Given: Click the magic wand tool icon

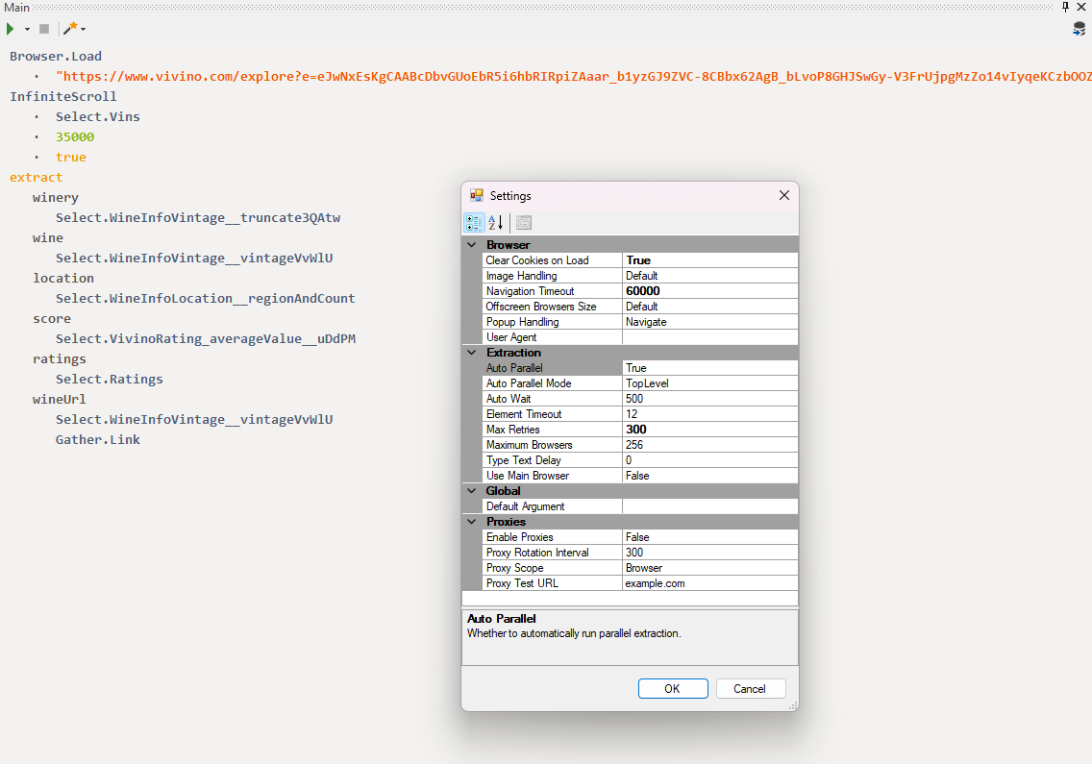Looking at the screenshot, I should pyautogui.click(x=70, y=29).
